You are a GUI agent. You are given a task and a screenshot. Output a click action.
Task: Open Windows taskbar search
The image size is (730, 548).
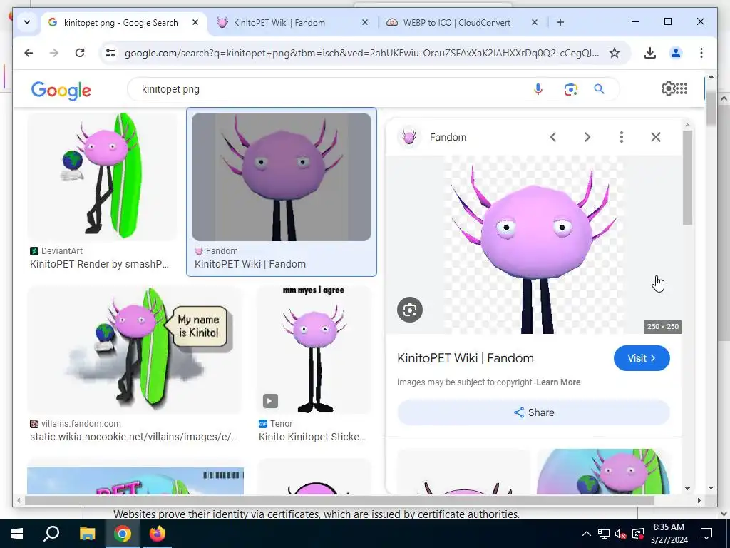51,534
